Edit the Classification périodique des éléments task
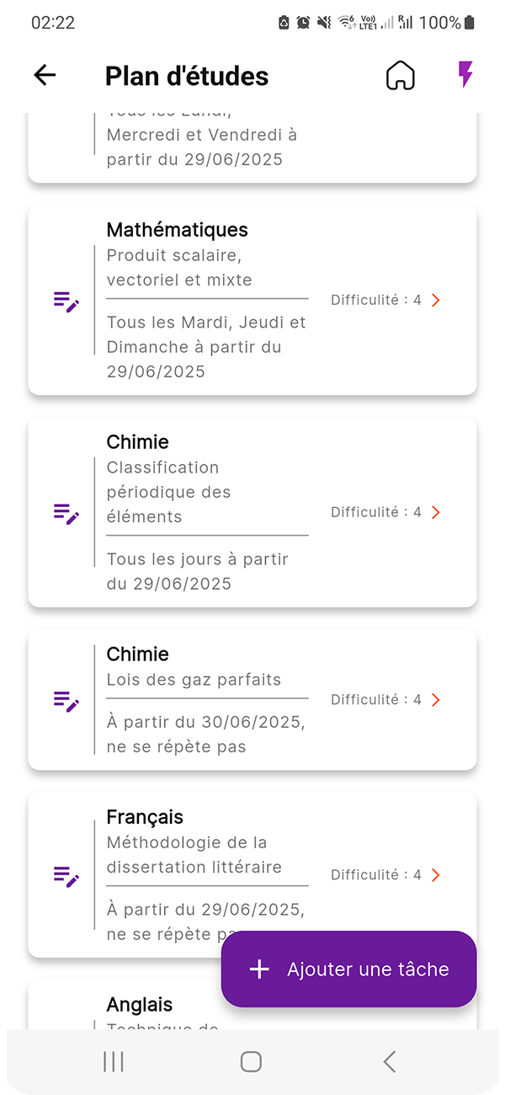 pos(66,512)
